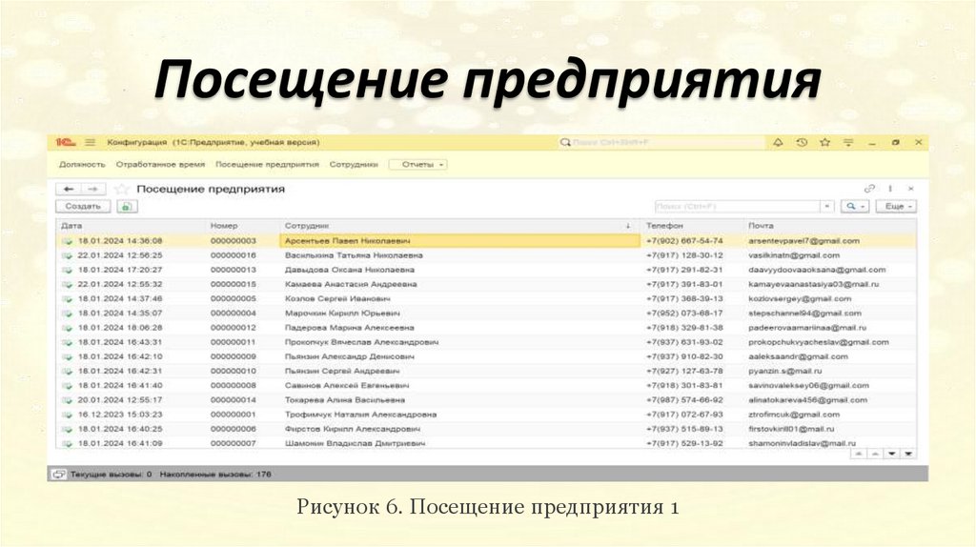Select row Шамонин Владислав Дмитриевич
The height and width of the screenshot is (547, 976).
point(486,444)
